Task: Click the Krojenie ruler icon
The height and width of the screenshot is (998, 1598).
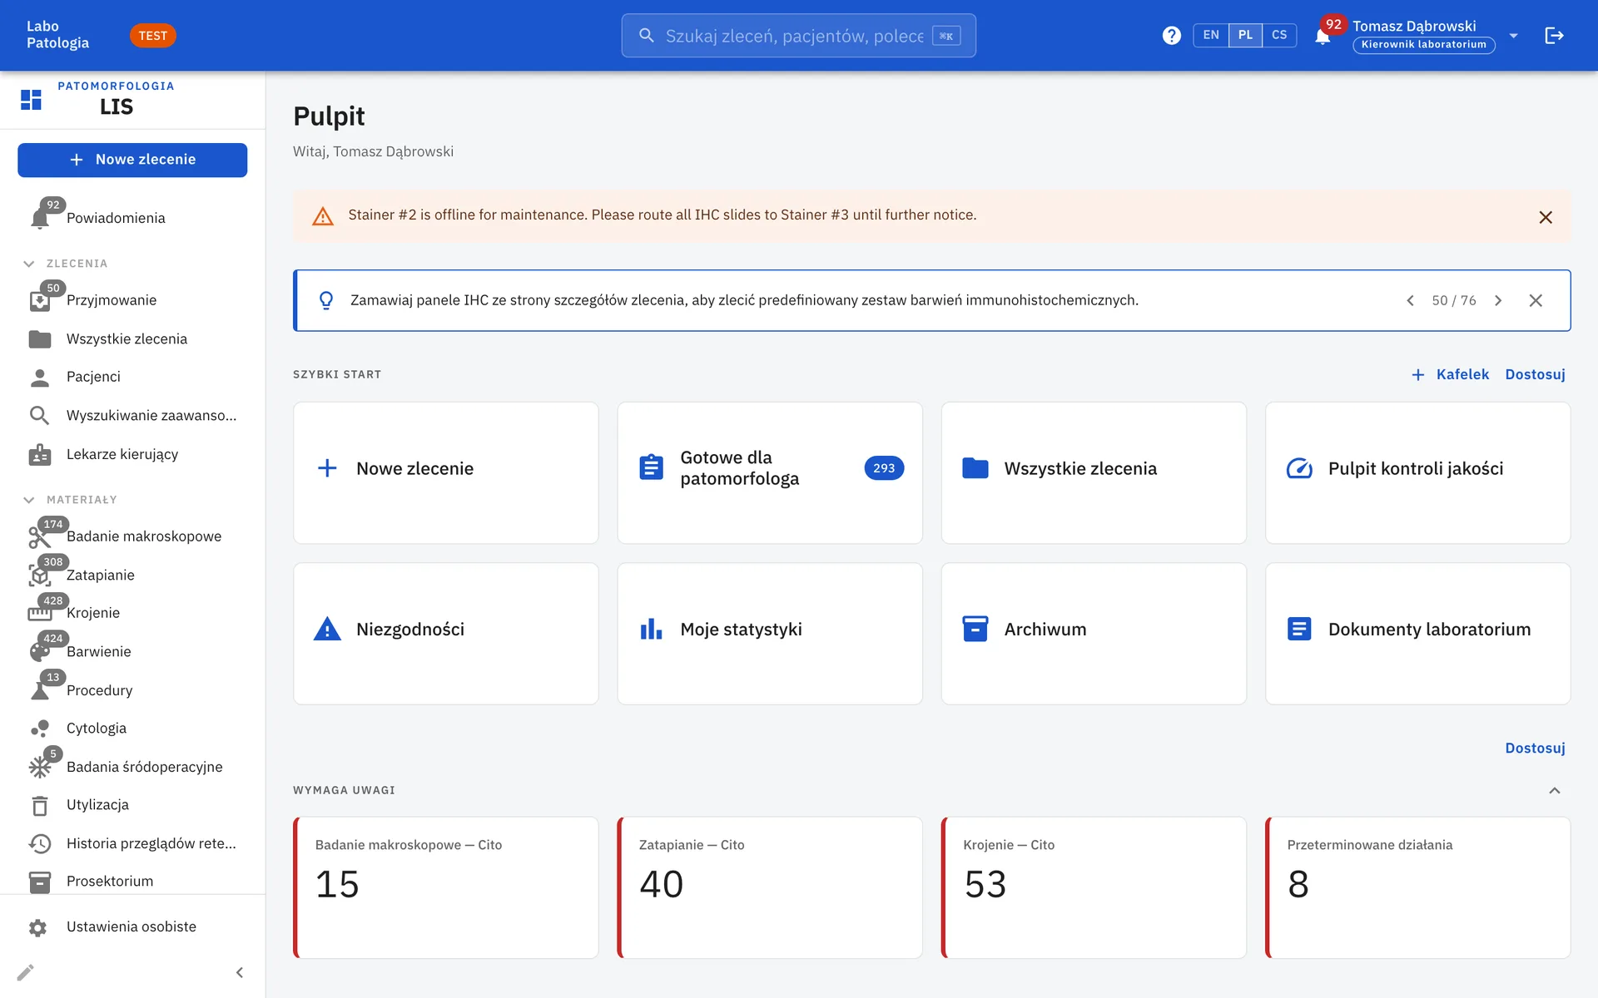Action: pos(39,614)
